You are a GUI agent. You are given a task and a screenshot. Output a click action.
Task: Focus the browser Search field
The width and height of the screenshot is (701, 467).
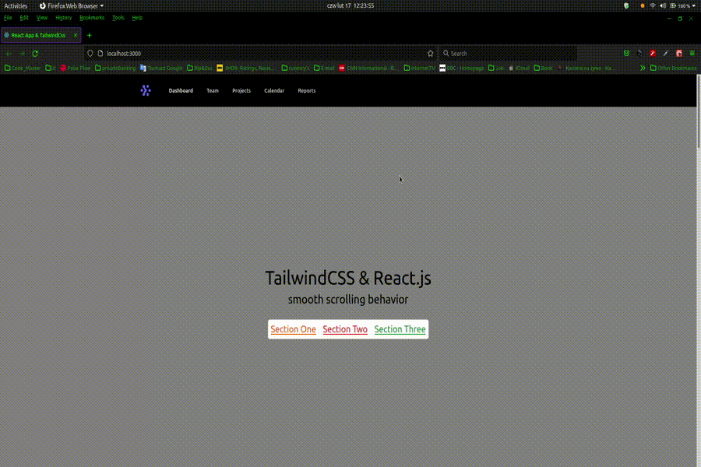[509, 54]
